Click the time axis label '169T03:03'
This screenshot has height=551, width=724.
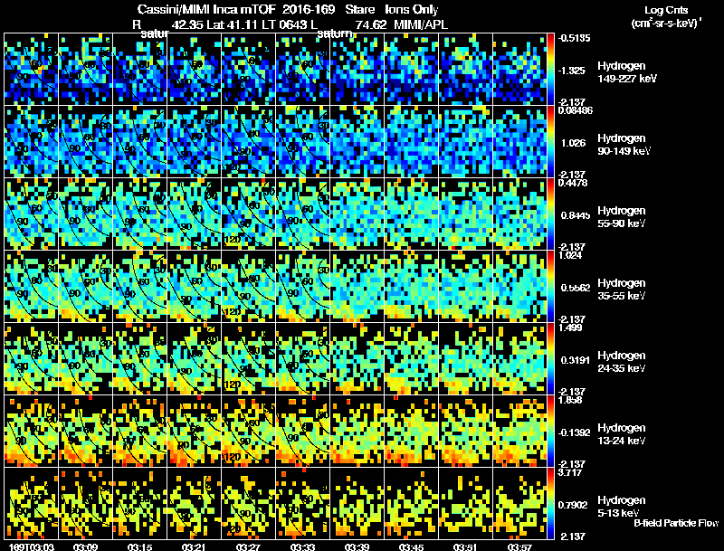[x=32, y=546]
